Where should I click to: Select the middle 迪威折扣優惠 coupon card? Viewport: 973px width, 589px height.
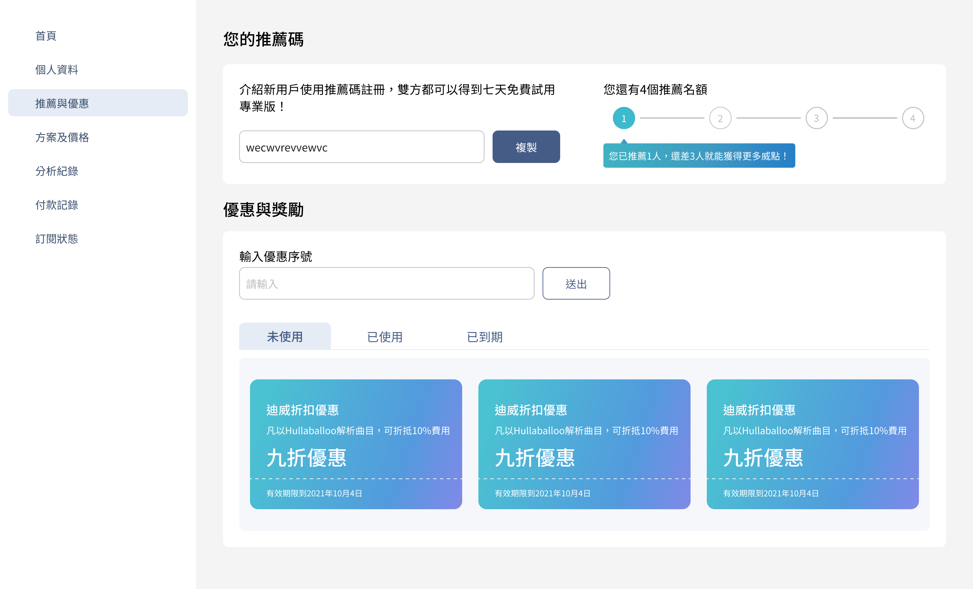(x=584, y=444)
